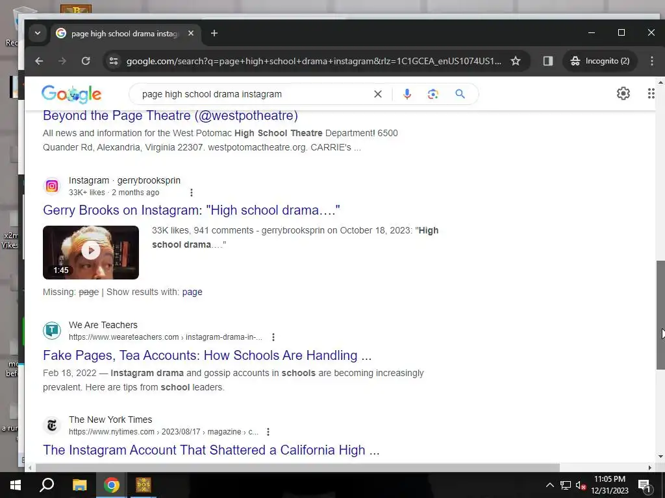Show hidden system tray icons
665x498 pixels.
pyautogui.click(x=549, y=485)
